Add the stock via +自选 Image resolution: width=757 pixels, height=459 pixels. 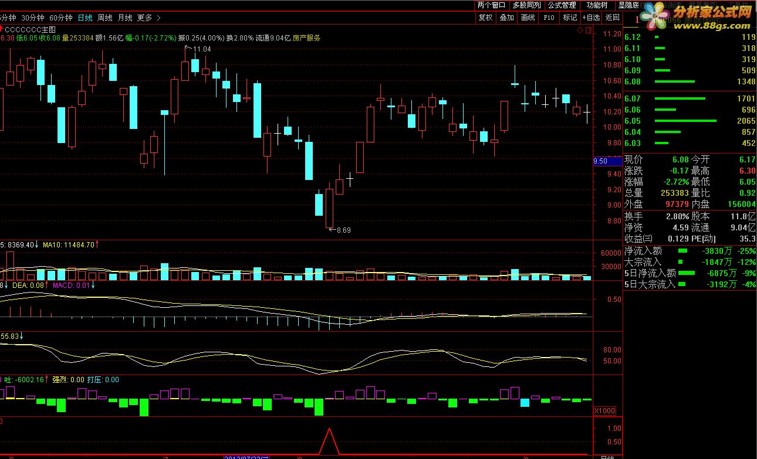click(x=592, y=18)
